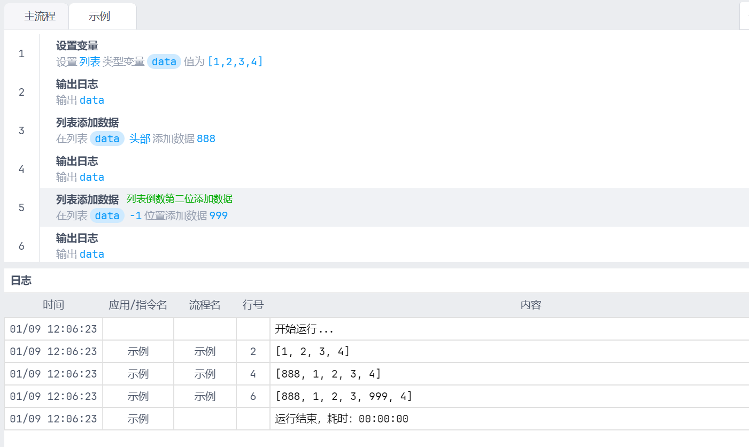749x447 pixels.
Task: Select the 示例 tab
Action: coord(99,16)
